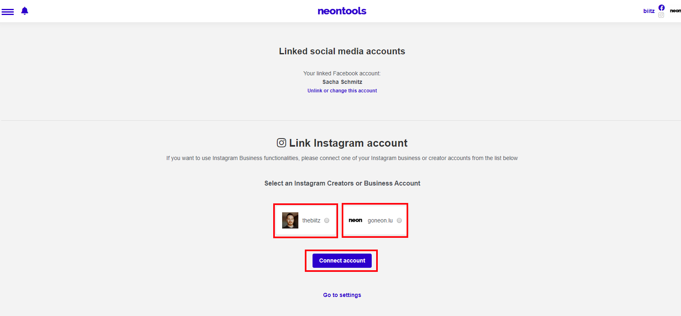The image size is (681, 316).
Task: Open the notifications bell
Action: (x=25, y=11)
